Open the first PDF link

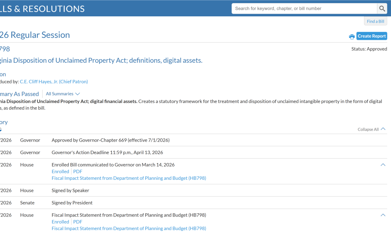coord(78,172)
